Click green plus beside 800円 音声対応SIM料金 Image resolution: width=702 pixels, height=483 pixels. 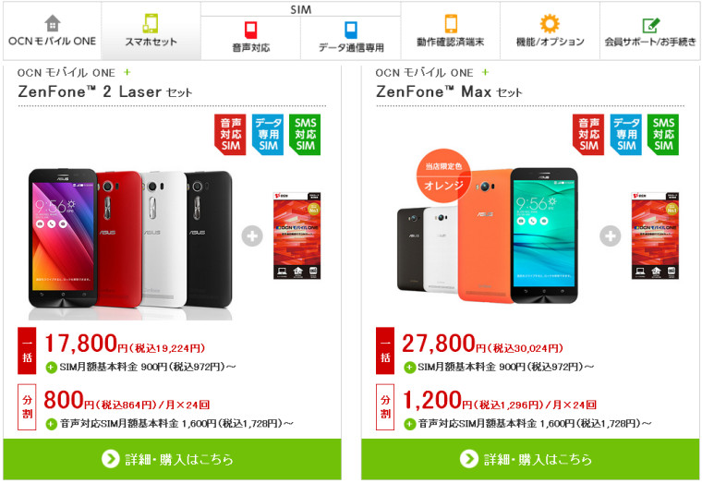[x=51, y=424]
